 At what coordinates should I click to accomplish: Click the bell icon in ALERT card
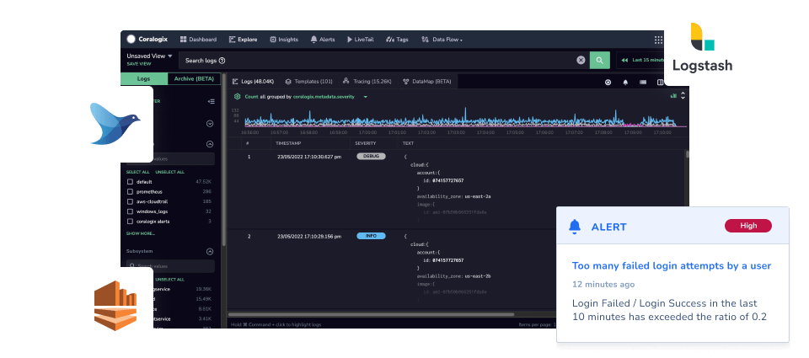point(574,227)
